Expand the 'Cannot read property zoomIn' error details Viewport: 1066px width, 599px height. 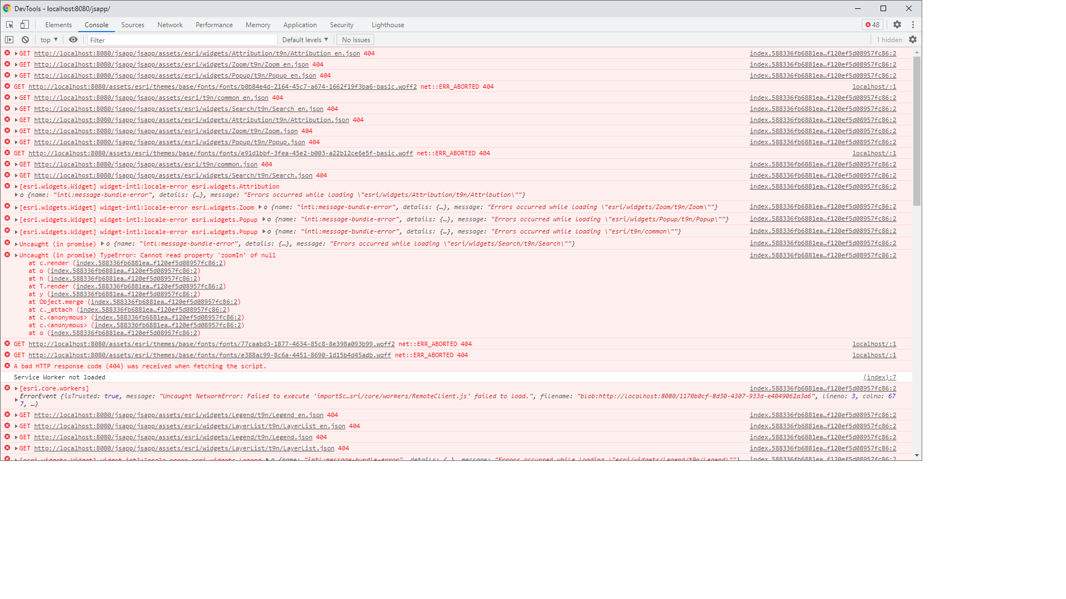click(x=15, y=255)
